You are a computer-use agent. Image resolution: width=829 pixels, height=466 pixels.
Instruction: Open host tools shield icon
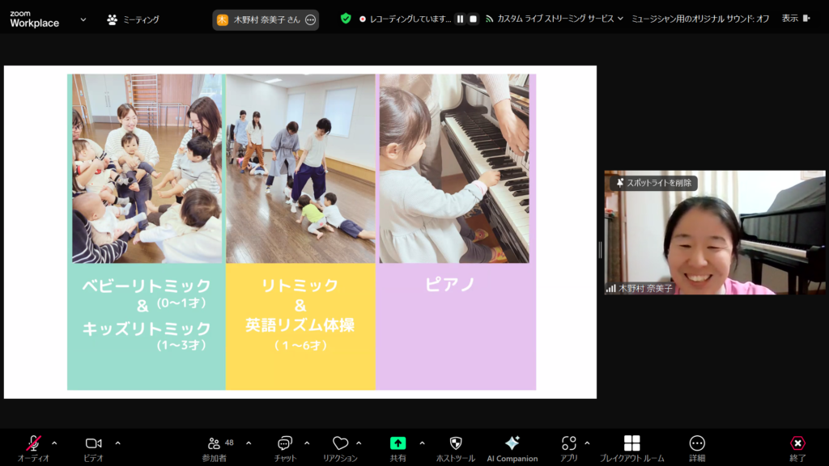point(455,443)
